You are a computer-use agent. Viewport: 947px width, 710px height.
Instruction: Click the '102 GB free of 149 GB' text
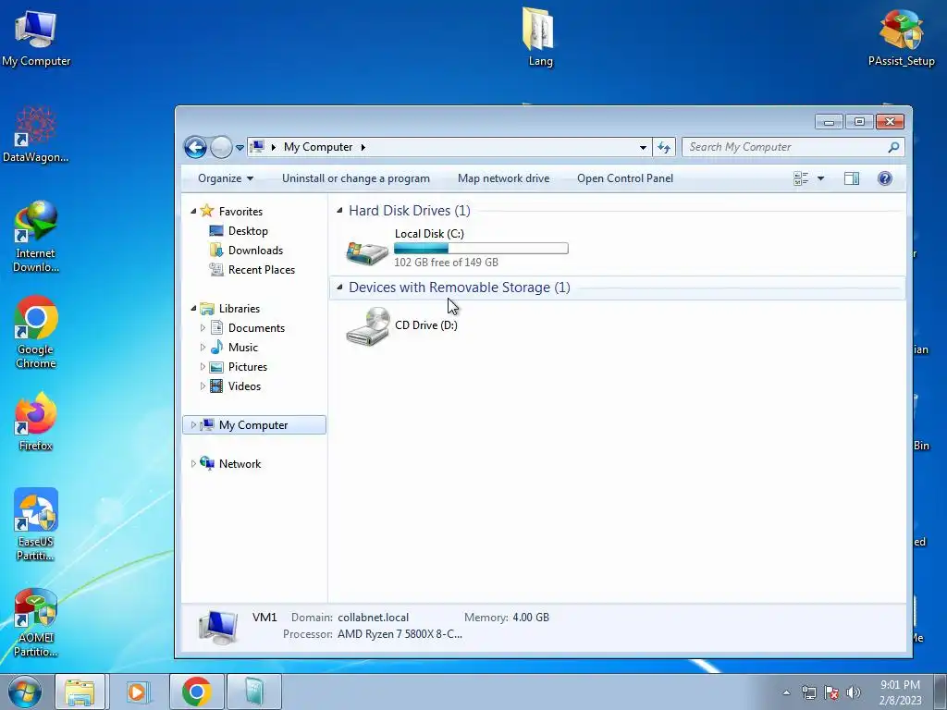click(447, 262)
